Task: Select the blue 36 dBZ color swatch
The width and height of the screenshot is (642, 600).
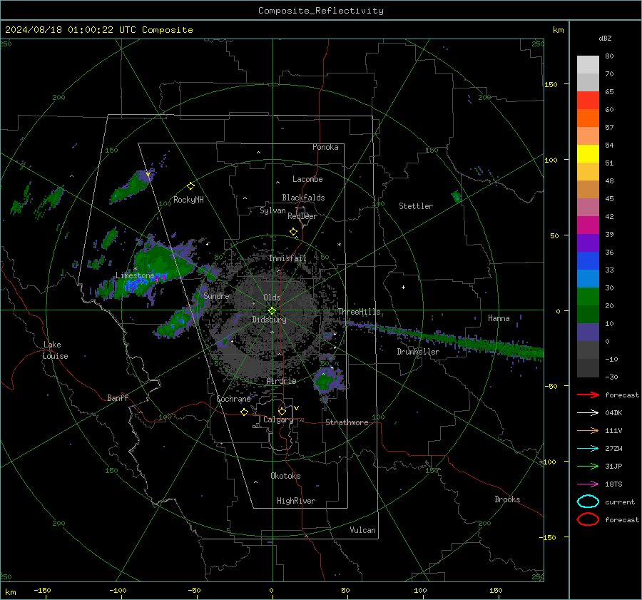Action: point(588,260)
